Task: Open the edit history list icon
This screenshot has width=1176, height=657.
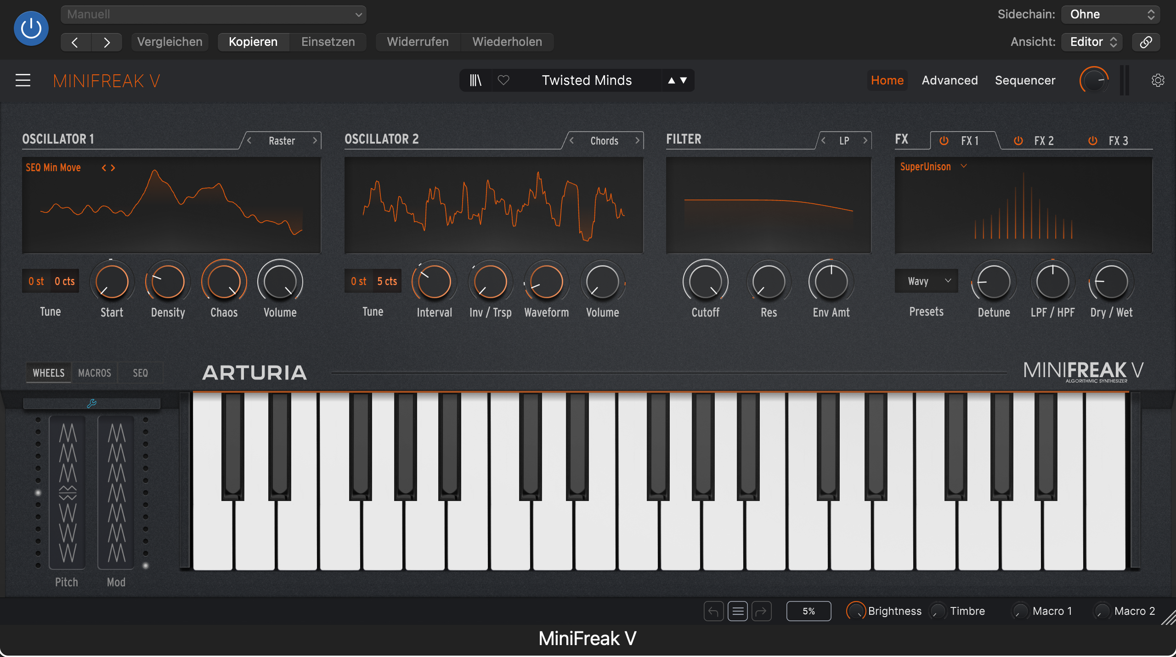Action: [737, 611]
